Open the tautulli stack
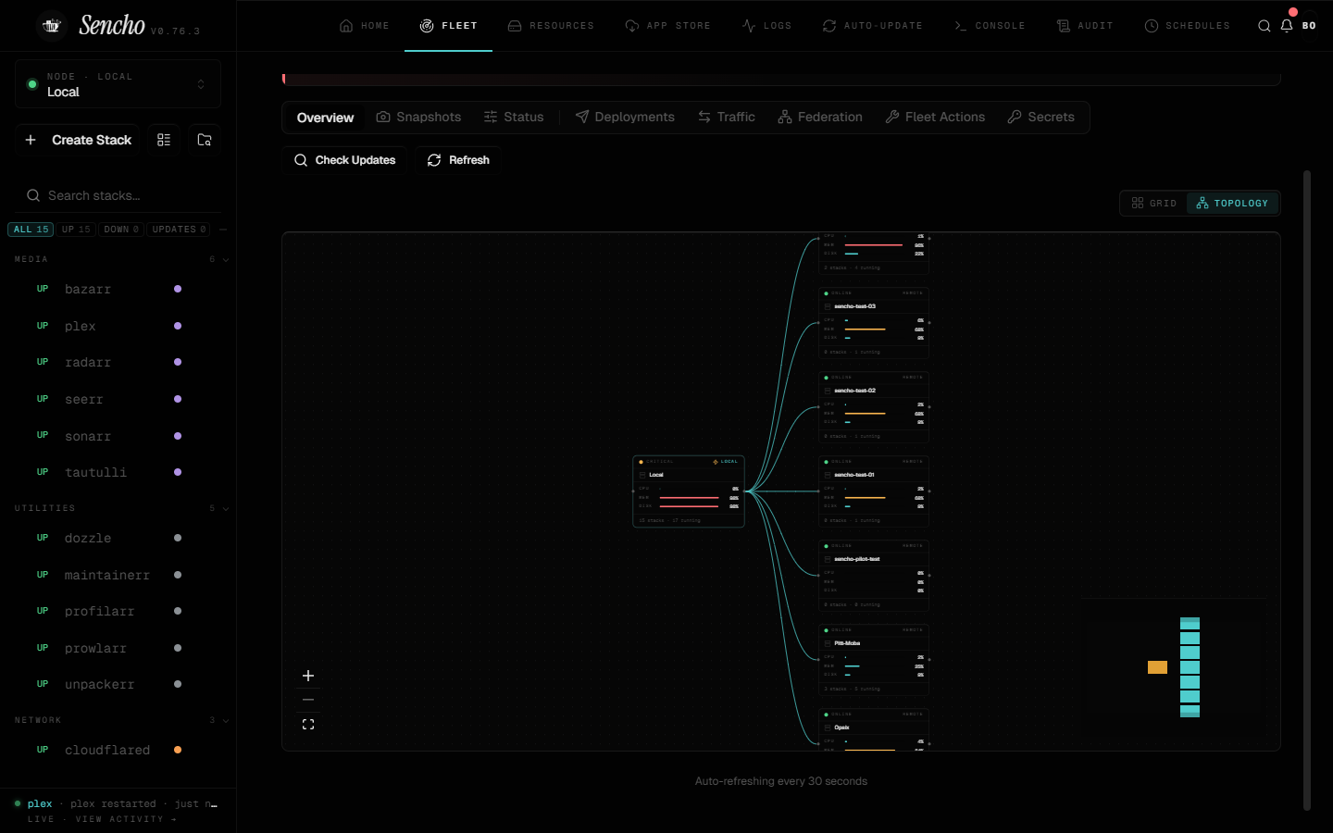 [118, 472]
